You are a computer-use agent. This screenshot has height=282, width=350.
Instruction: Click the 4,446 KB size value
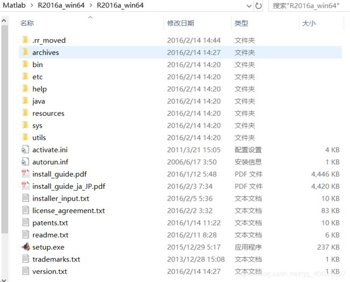click(325, 174)
